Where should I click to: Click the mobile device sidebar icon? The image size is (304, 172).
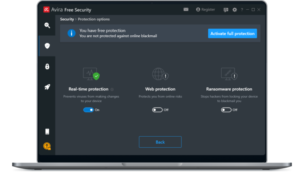47,131
